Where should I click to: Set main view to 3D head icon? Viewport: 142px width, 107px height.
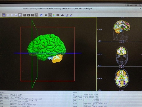coord(36,15)
